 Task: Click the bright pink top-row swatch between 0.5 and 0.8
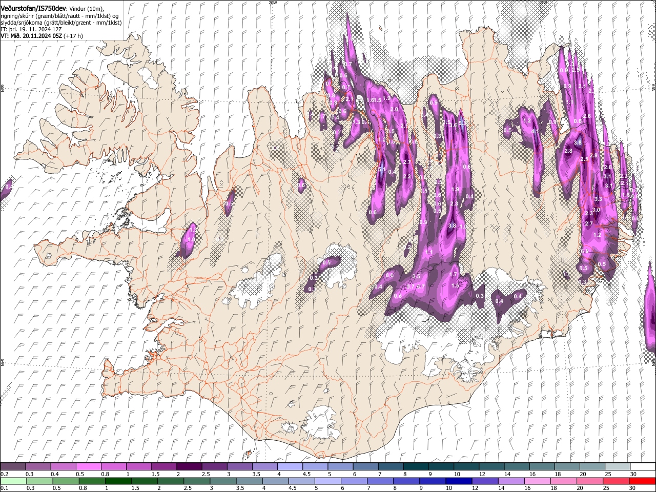[x=88, y=467]
